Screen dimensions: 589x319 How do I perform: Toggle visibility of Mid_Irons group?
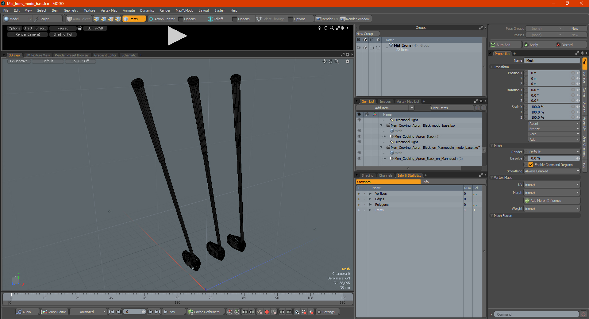[359, 48]
